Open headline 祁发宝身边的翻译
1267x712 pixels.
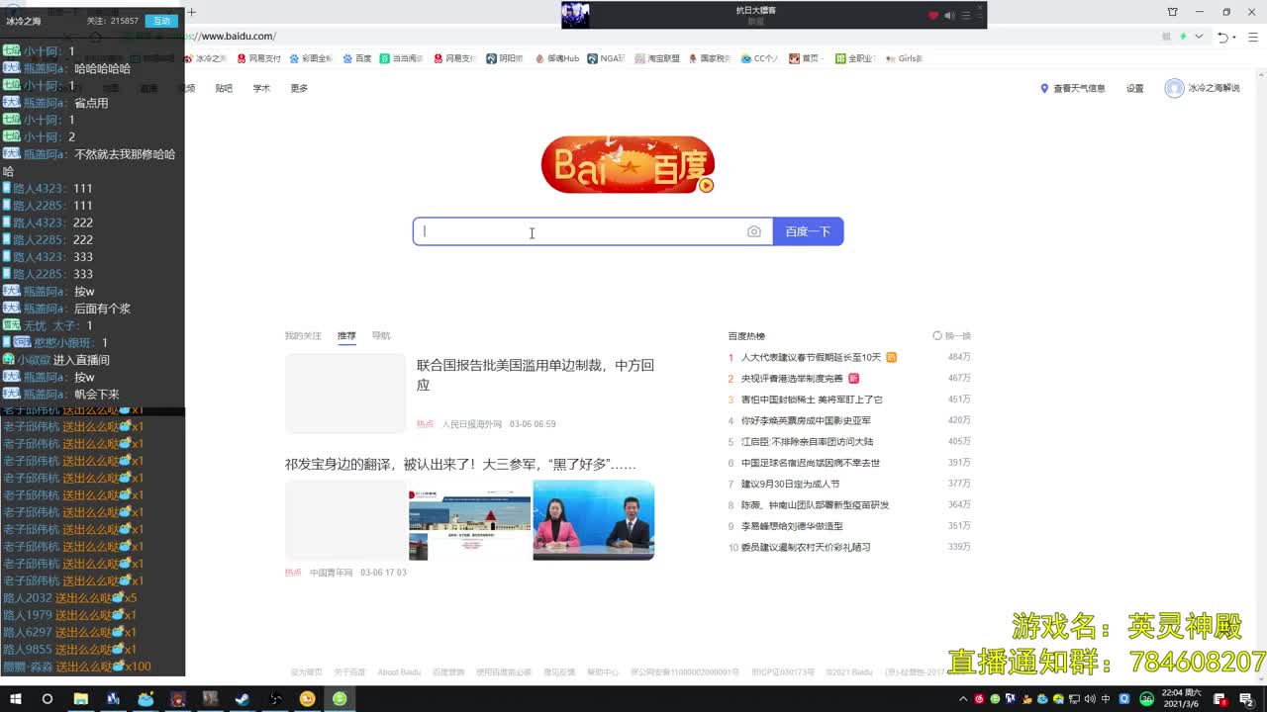[x=460, y=464]
